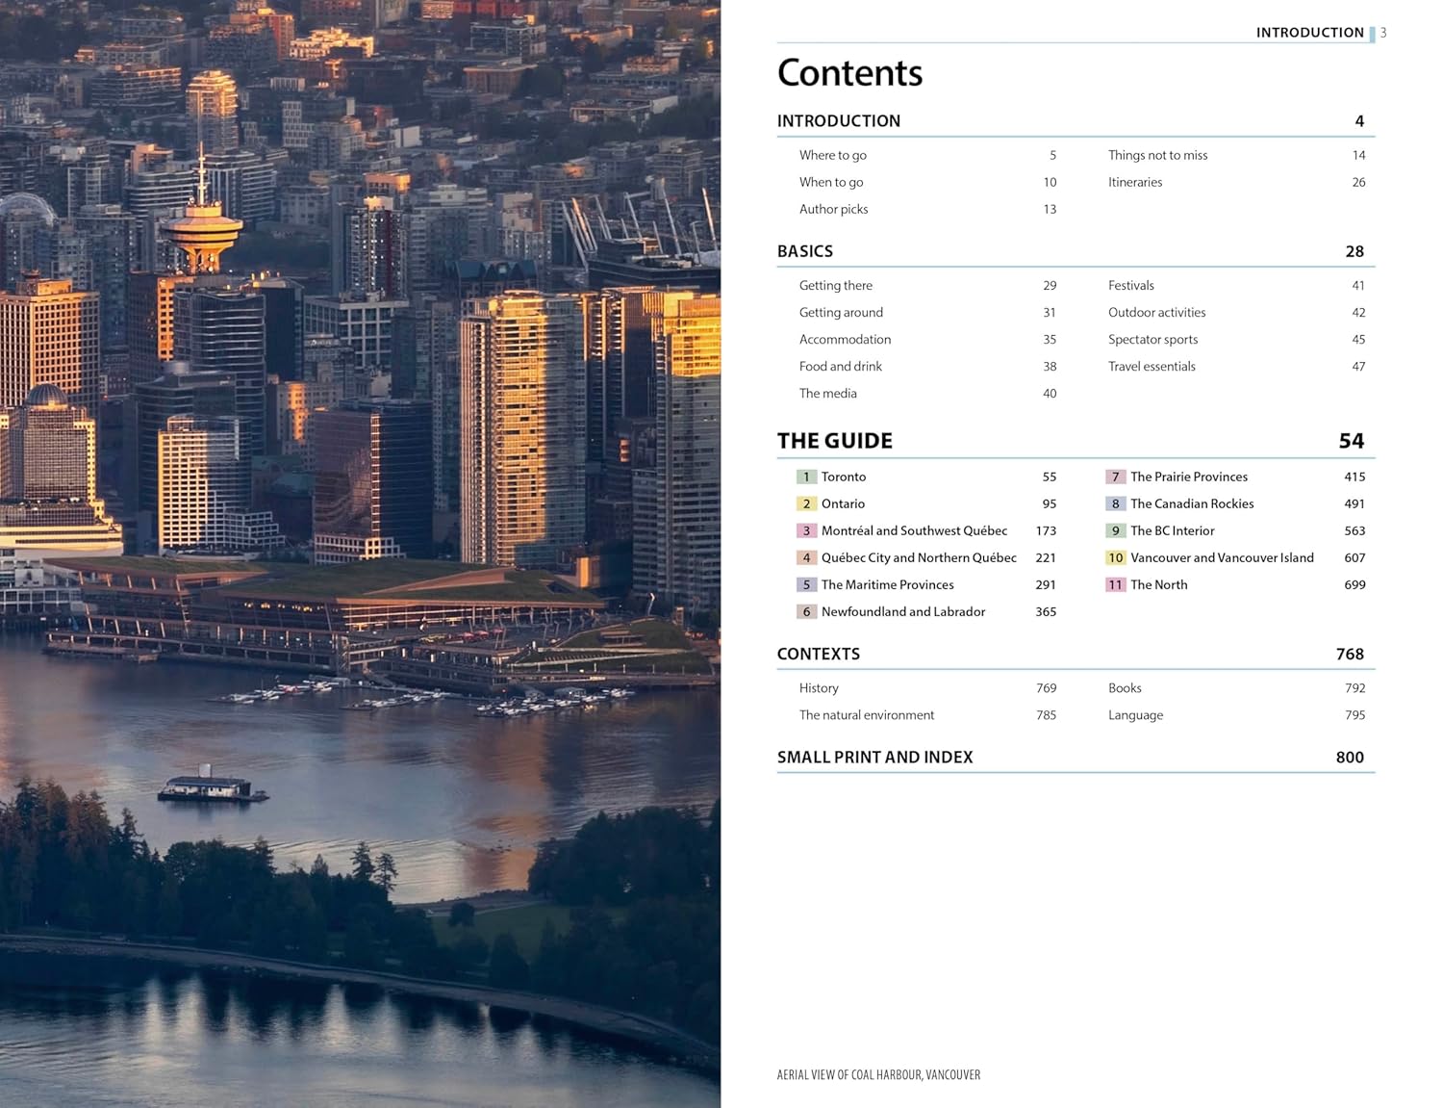This screenshot has height=1108, width=1443.
Task: Select the number 10 Vancouver chapter badge
Action: pyautogui.click(x=1115, y=557)
